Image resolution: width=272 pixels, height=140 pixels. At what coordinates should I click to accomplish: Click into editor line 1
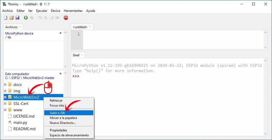coord(173,34)
